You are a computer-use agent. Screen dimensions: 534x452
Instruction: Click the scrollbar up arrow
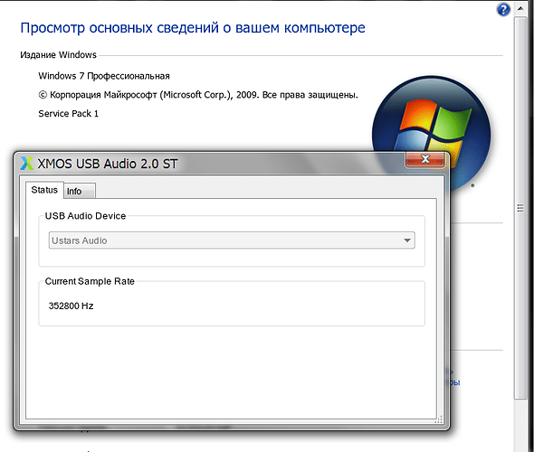coord(520,8)
